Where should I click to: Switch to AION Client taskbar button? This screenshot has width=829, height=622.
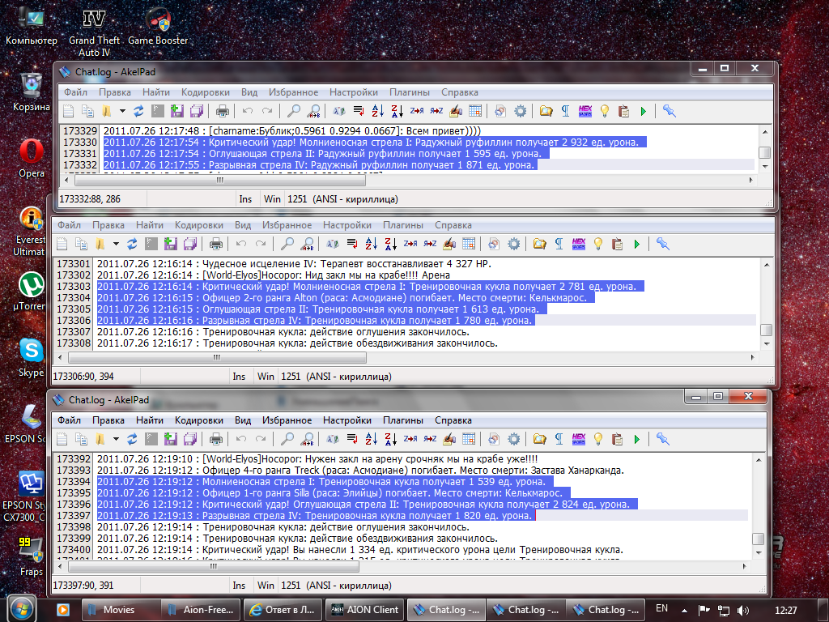(365, 610)
